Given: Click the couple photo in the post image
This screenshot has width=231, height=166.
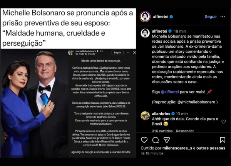Looking at the screenshot, I should click(x=34, y=104).
